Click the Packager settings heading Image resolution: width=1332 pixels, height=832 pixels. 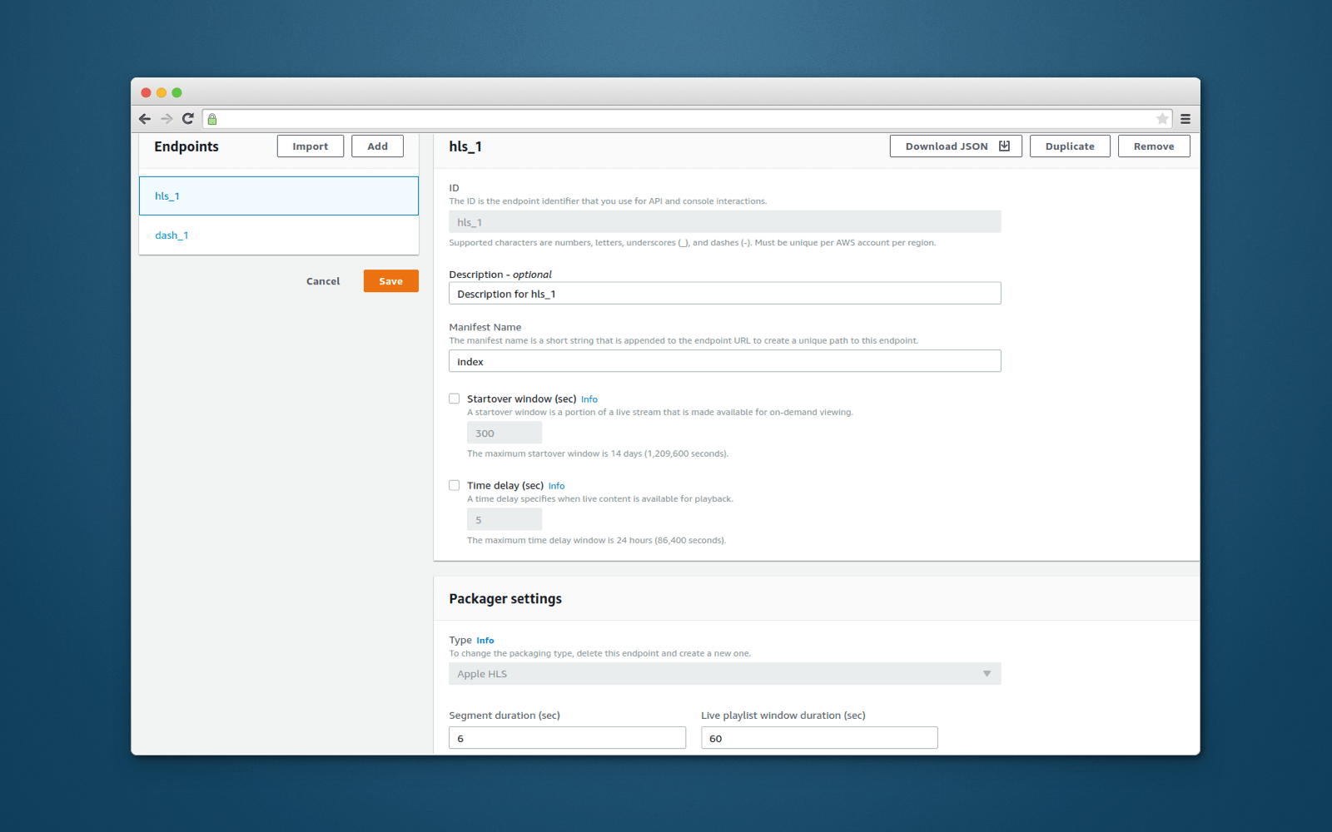click(x=505, y=599)
